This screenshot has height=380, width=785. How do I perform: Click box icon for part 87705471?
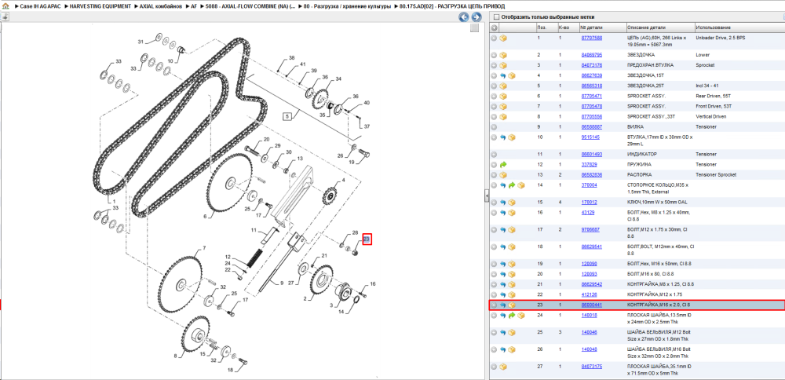[503, 96]
